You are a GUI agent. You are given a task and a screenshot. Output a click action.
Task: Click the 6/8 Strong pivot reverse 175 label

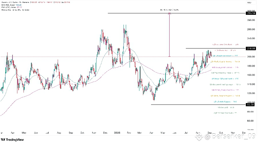tap(225, 67)
